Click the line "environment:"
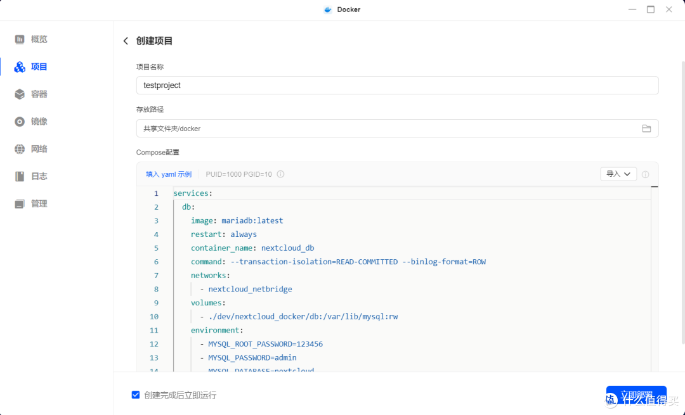 click(217, 330)
